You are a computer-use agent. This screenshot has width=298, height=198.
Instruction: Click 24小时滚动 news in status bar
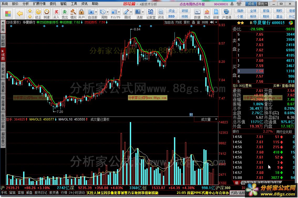tap(77, 193)
